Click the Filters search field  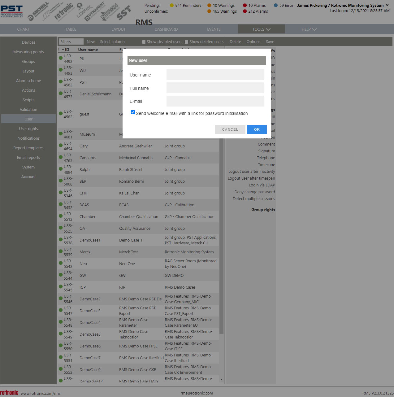click(x=71, y=41)
